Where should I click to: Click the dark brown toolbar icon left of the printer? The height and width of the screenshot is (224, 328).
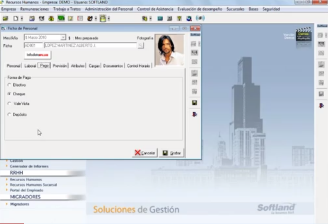tap(90, 19)
